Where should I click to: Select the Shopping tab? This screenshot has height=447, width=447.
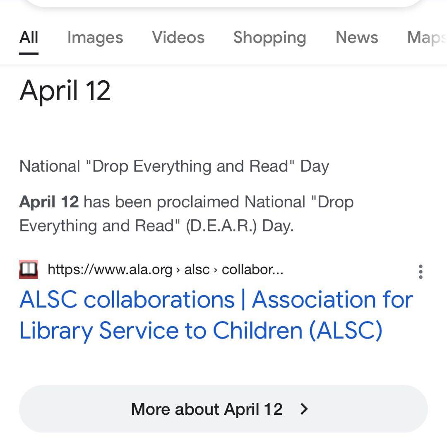[x=269, y=38]
